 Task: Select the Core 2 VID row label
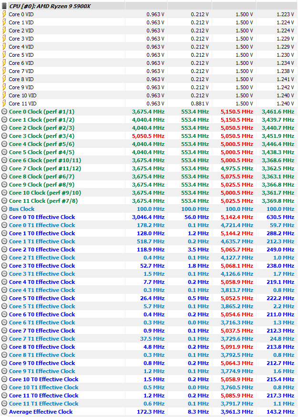tap(21, 31)
